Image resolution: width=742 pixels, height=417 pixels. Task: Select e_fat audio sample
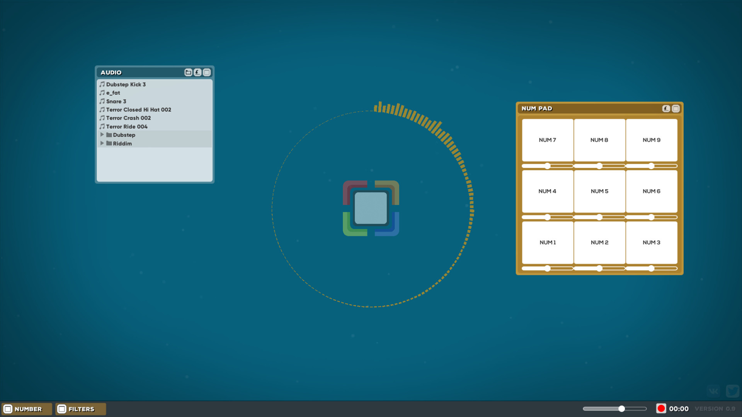click(x=113, y=93)
